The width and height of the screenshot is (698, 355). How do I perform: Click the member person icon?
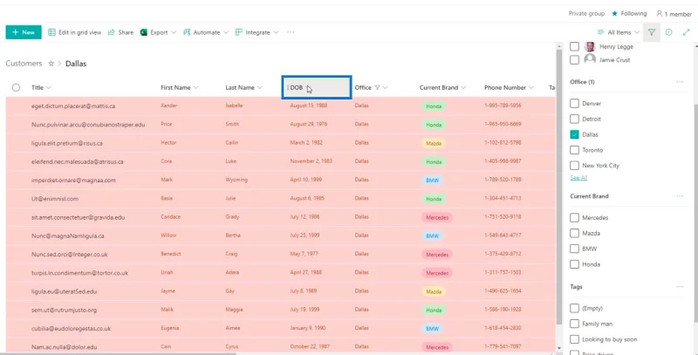coord(660,14)
